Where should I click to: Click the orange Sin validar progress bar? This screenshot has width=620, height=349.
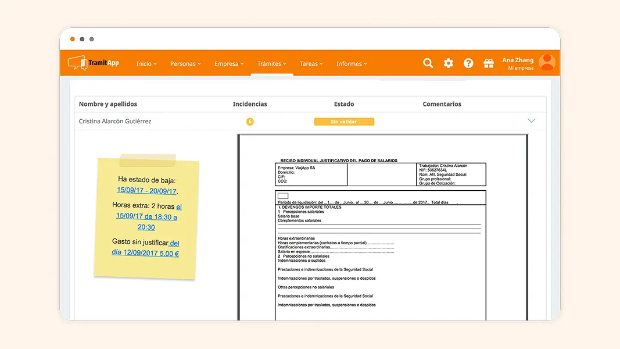(x=344, y=122)
